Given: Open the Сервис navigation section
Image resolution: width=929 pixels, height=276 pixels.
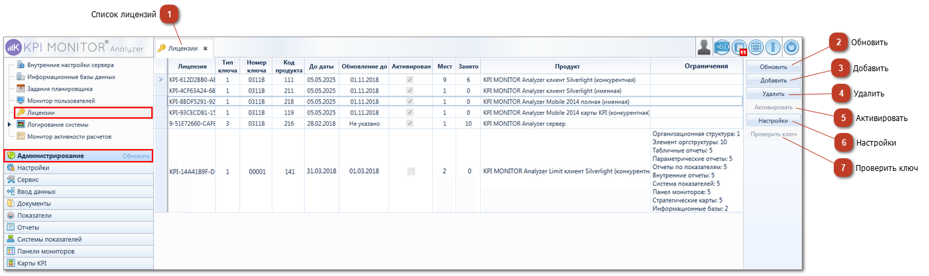Looking at the screenshot, I should click(79, 180).
